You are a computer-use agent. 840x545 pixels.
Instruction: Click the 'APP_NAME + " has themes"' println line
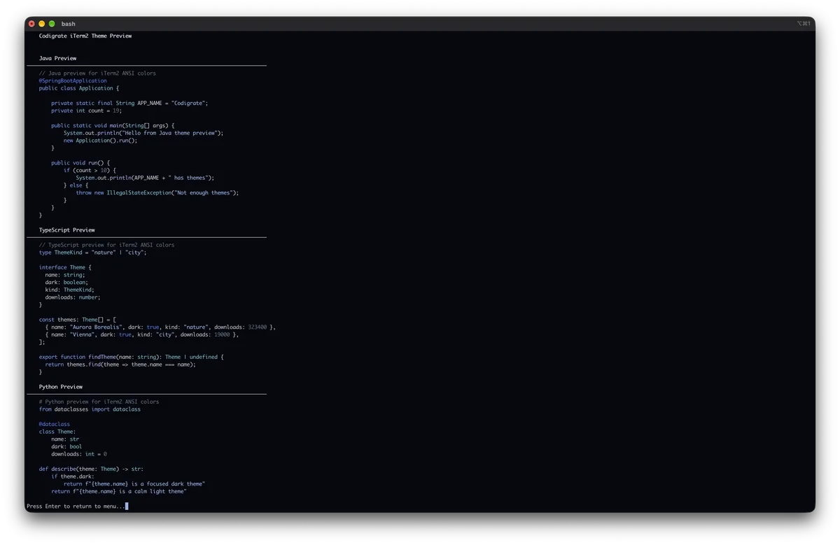145,178
